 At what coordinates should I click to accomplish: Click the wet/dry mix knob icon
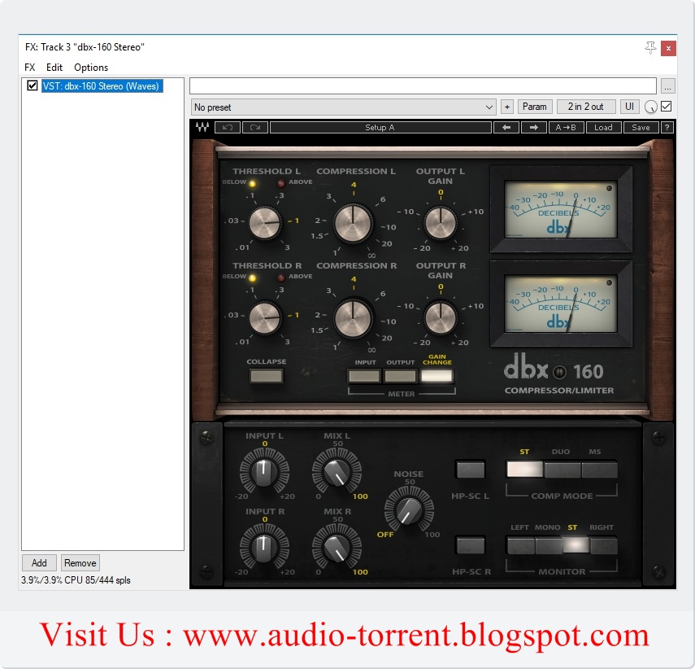[x=650, y=107]
